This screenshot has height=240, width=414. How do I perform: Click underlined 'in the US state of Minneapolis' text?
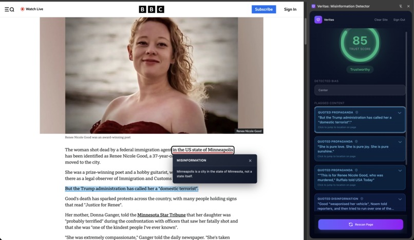pos(203,150)
